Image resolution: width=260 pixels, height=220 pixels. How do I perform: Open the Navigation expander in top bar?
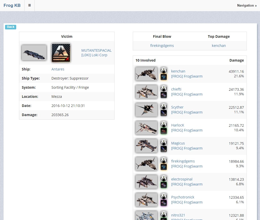247,5
